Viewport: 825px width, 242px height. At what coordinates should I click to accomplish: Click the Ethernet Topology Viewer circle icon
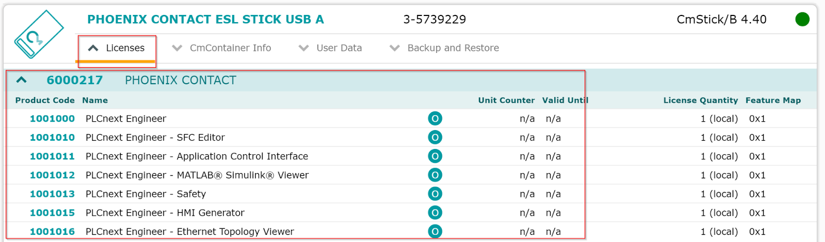pos(435,232)
